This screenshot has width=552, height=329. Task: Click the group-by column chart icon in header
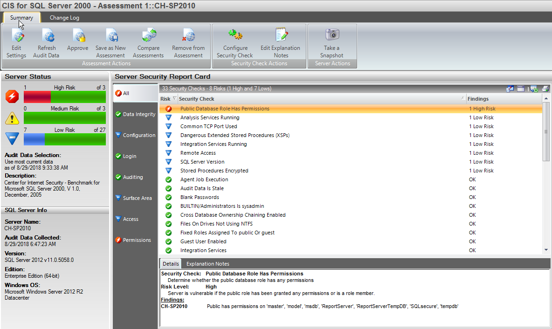tap(510, 89)
